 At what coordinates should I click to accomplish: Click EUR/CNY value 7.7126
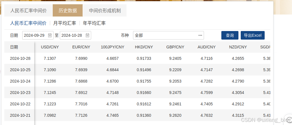click(81, 115)
